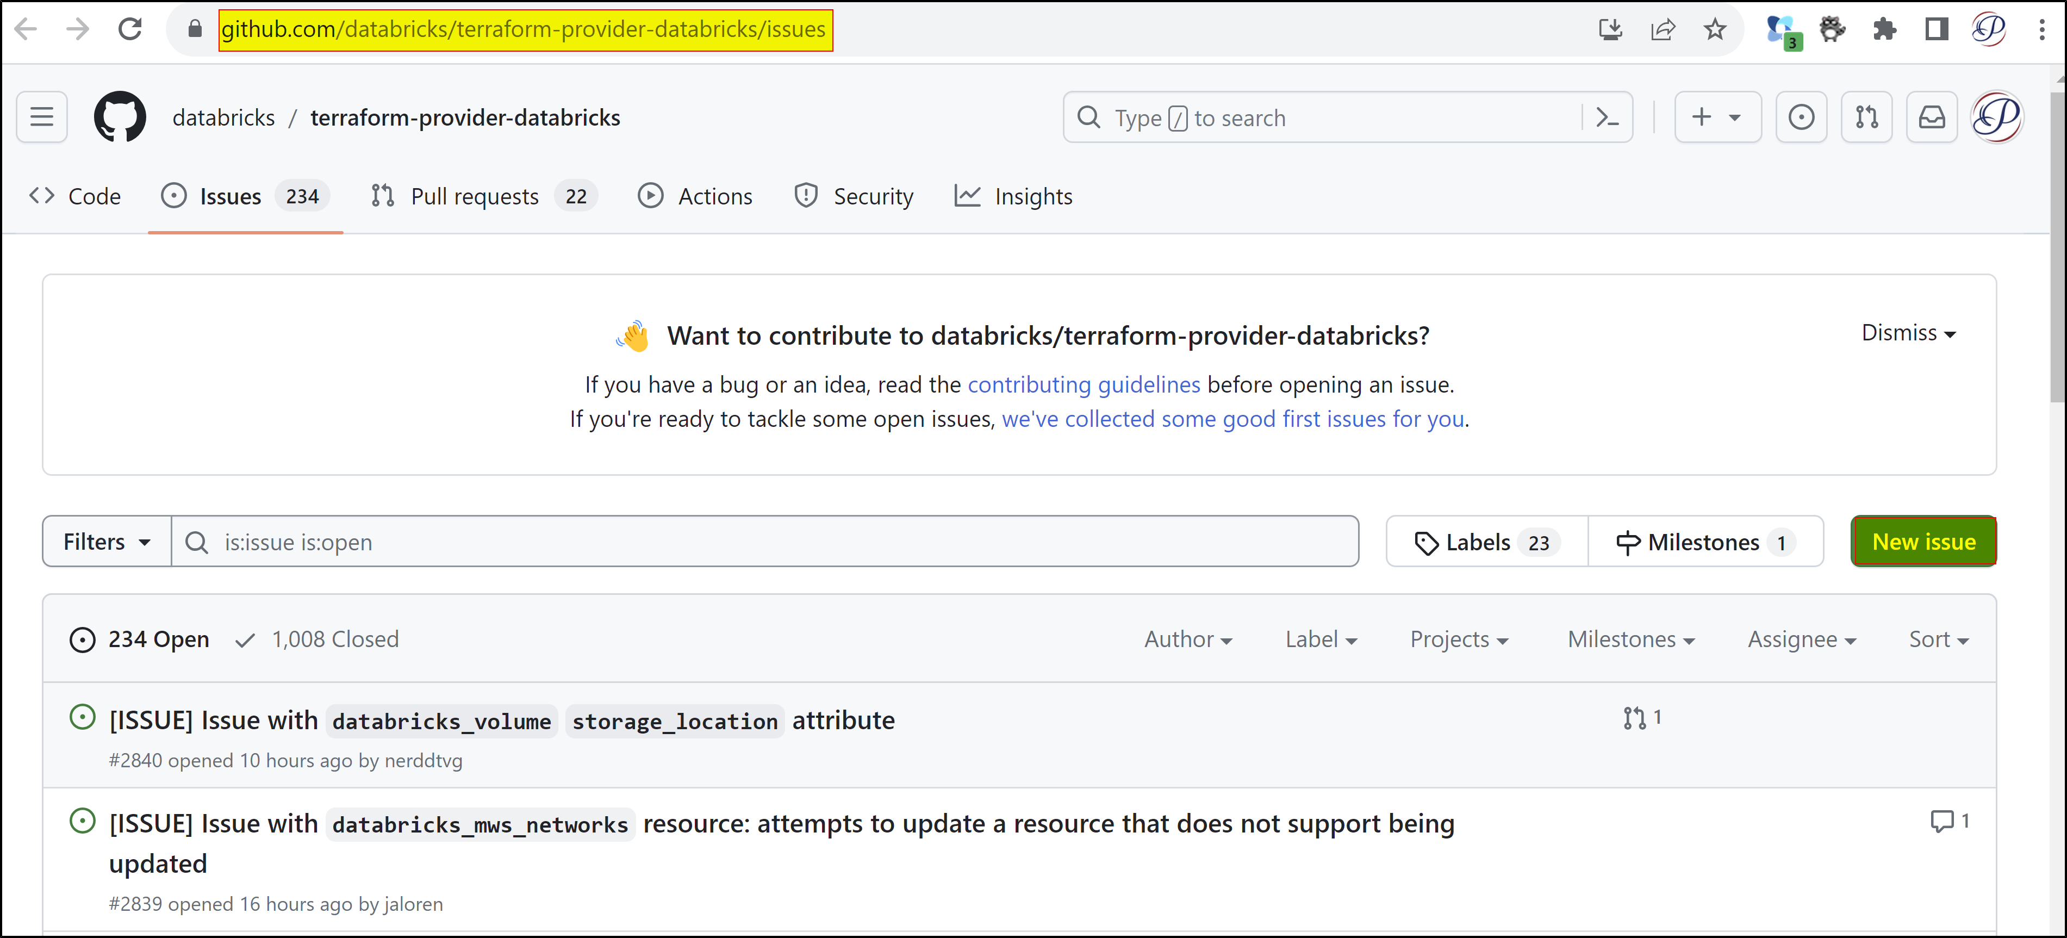The image size is (2067, 938).
Task: Open the Extensions puzzle icon
Action: pyautogui.click(x=1884, y=30)
